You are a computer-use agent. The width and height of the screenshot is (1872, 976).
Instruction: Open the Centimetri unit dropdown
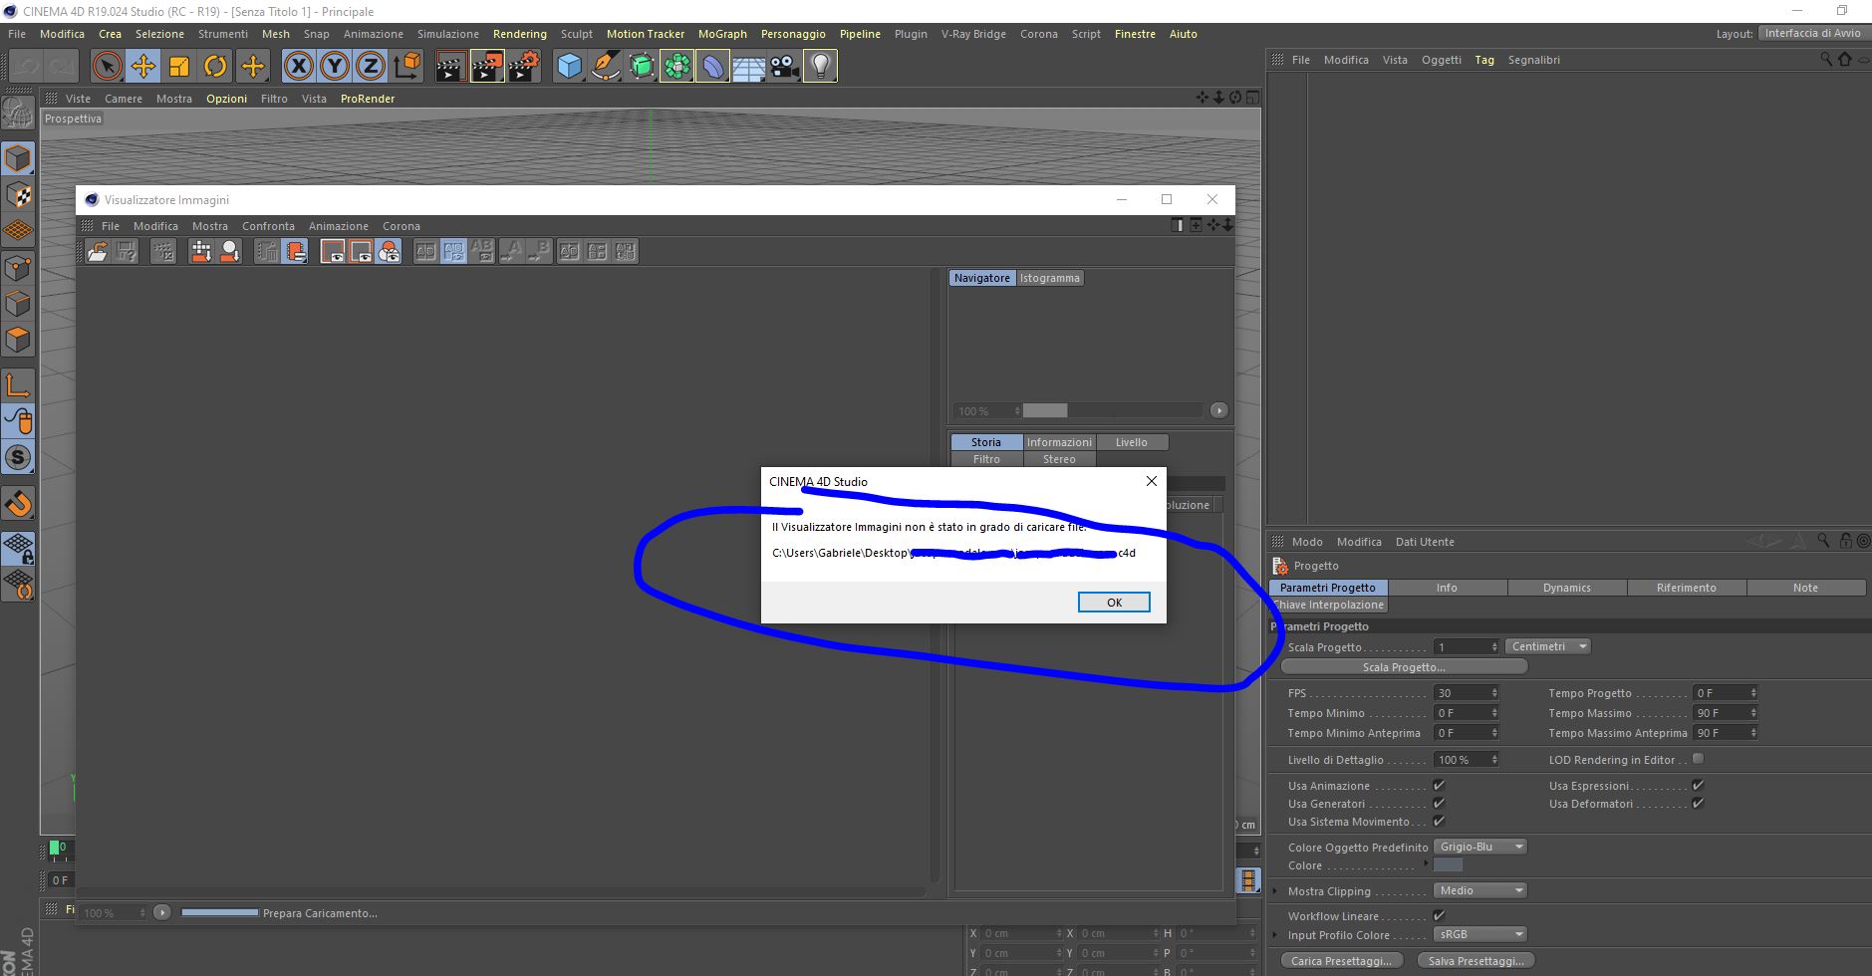click(x=1547, y=646)
